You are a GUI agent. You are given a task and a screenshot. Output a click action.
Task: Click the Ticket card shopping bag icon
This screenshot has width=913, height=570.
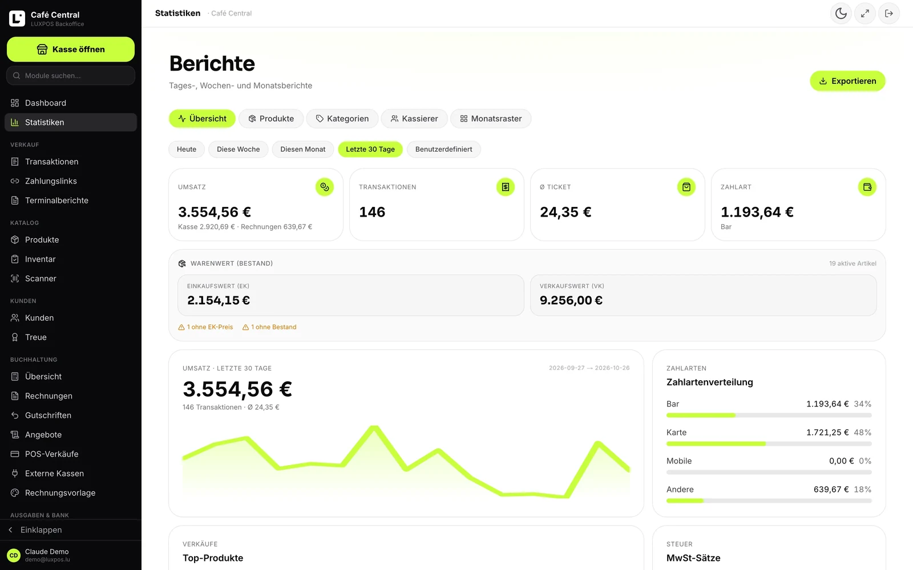(x=686, y=187)
